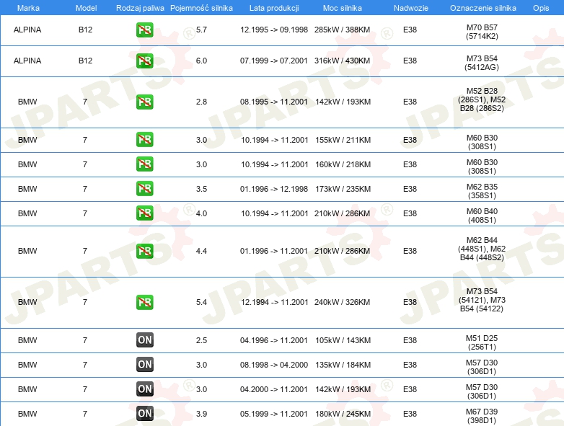Click engine capacity 4.4
This screenshot has height=426, width=564.
click(x=201, y=251)
